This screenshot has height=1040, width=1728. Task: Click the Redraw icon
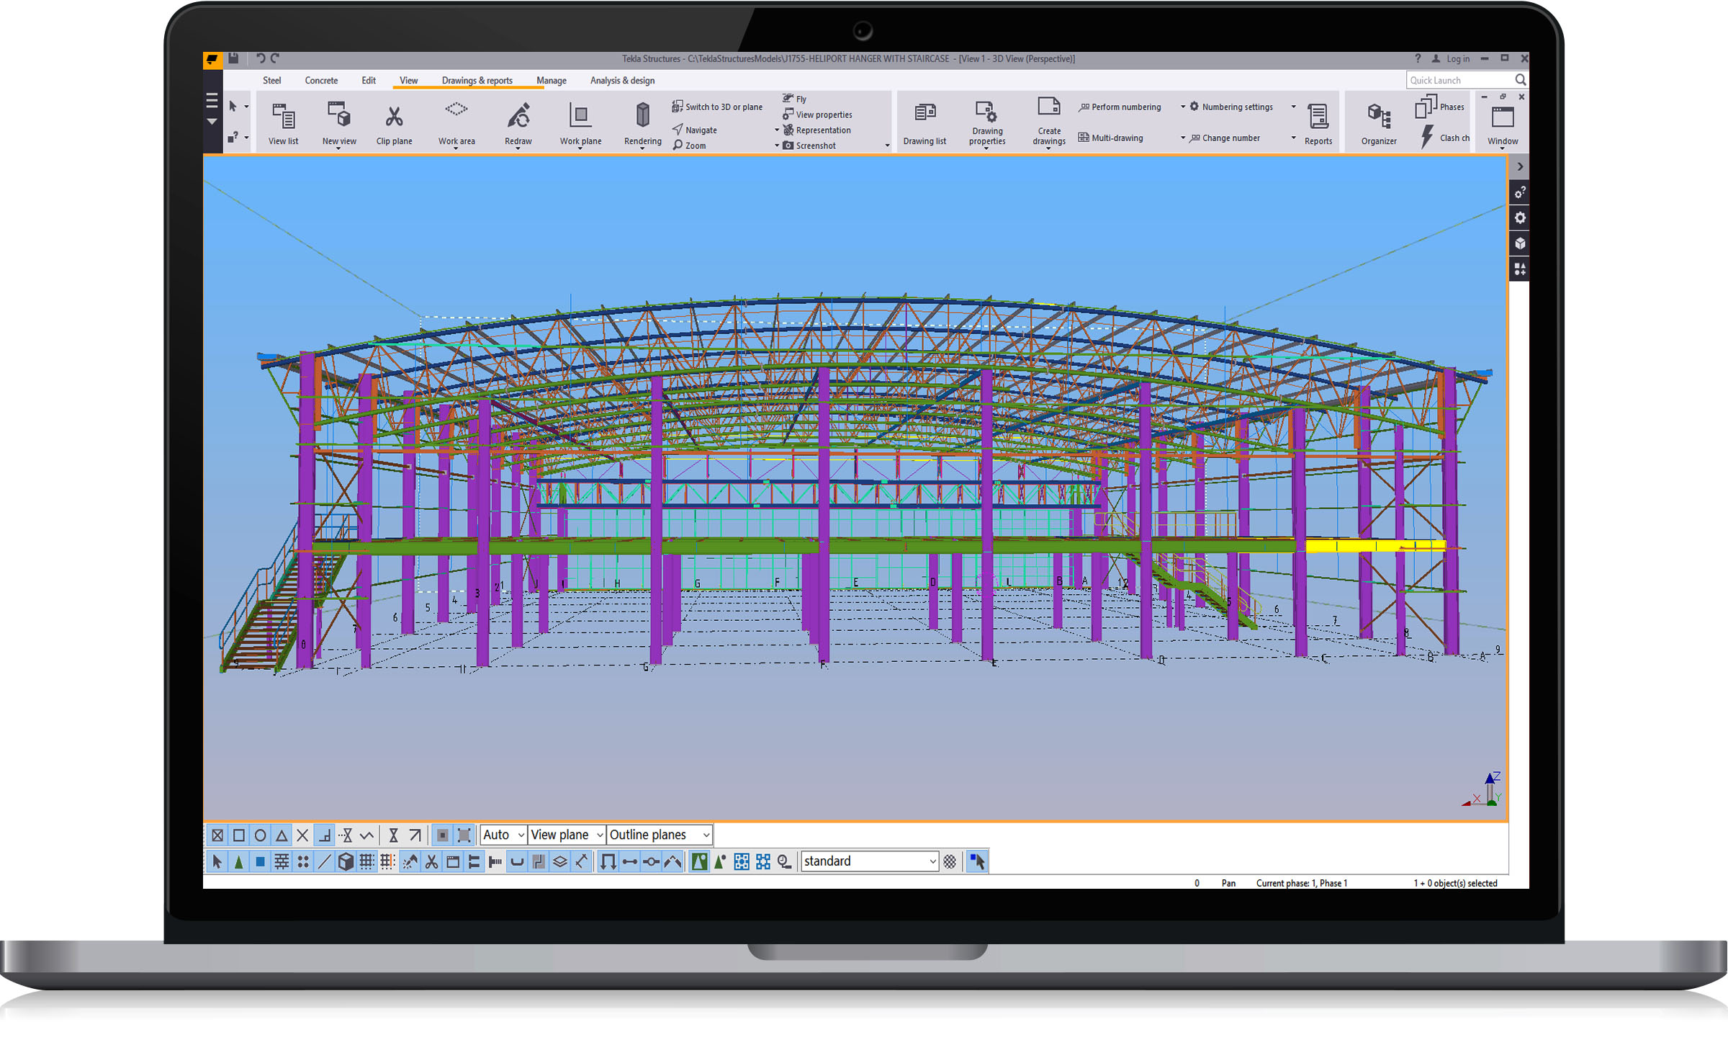(x=518, y=117)
